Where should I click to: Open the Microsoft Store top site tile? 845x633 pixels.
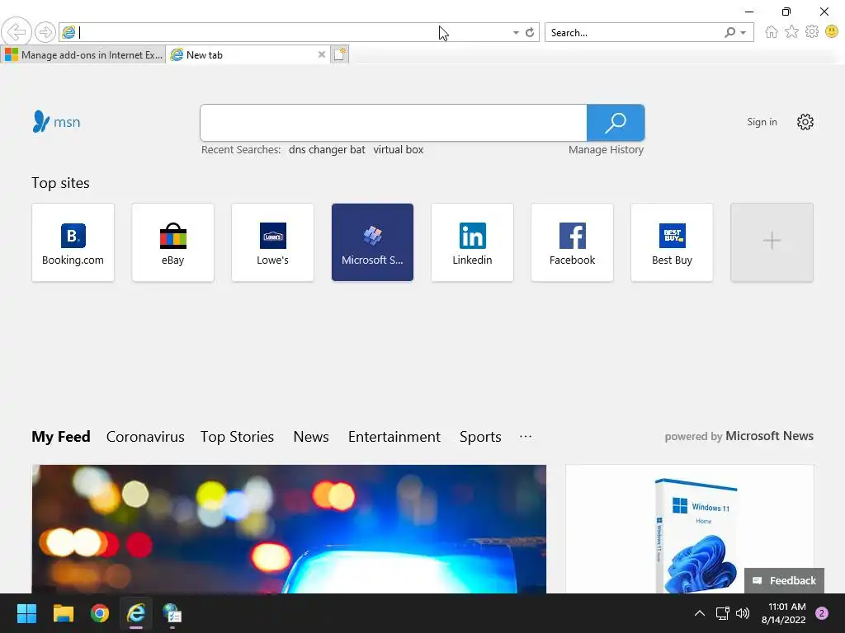pyautogui.click(x=372, y=242)
